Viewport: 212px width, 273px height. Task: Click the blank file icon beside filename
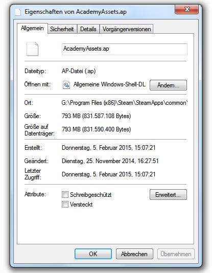tap(32, 49)
